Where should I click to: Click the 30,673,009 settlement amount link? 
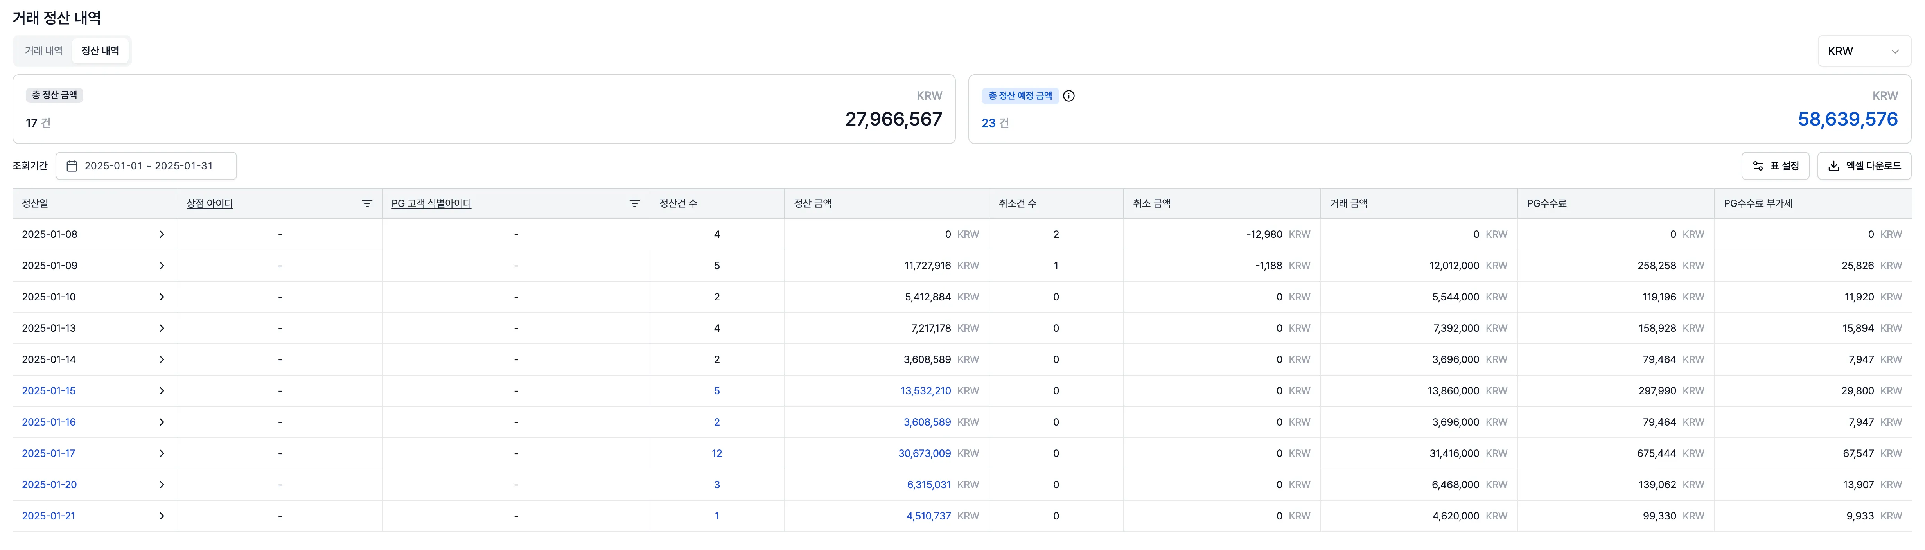point(925,454)
